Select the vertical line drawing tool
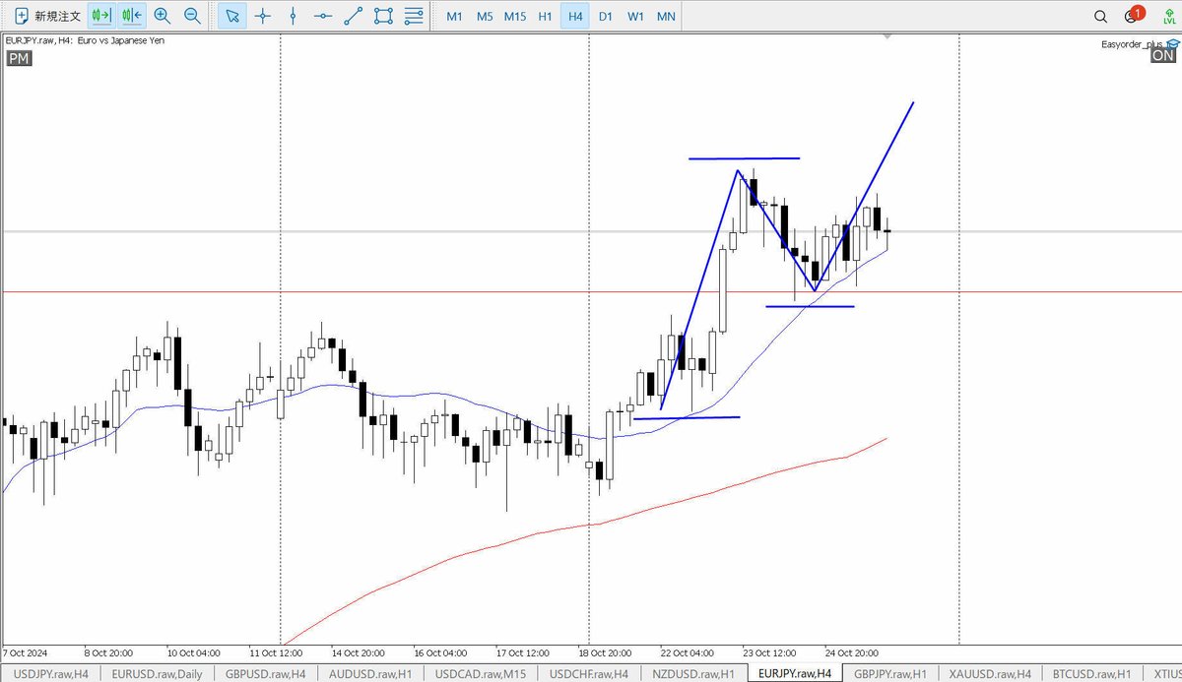The height and width of the screenshot is (682, 1182). click(x=293, y=16)
